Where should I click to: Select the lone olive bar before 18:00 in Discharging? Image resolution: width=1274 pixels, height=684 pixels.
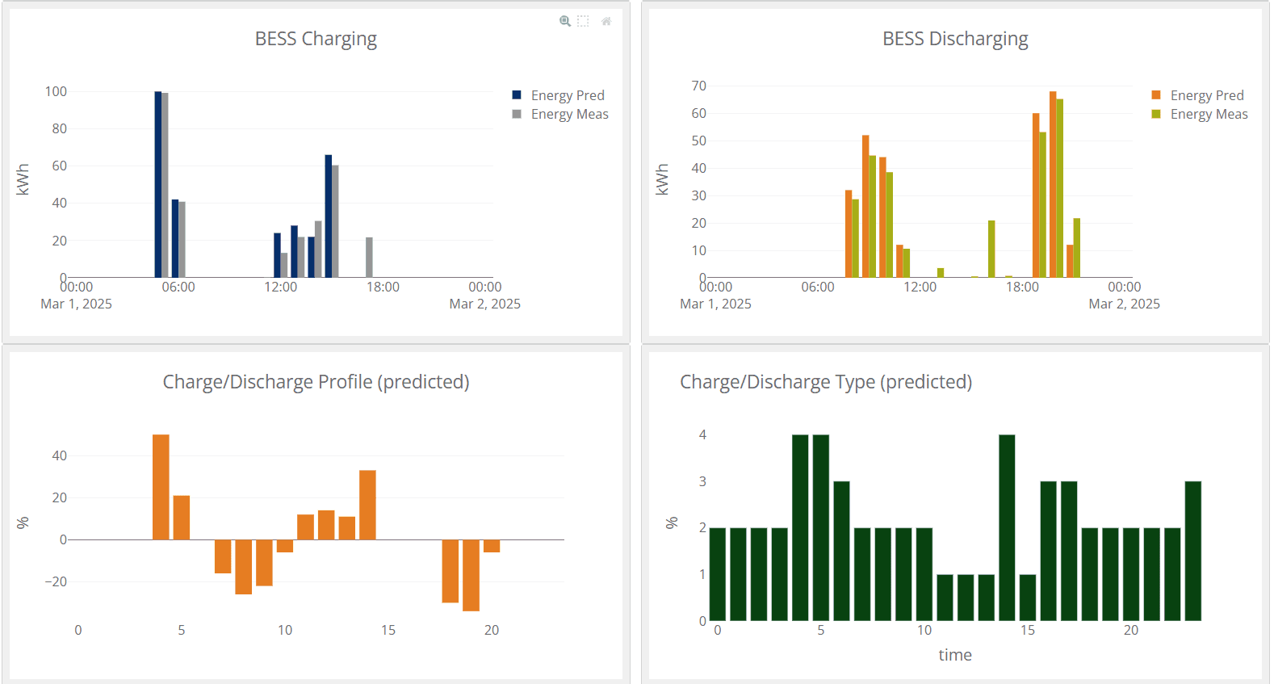991,249
